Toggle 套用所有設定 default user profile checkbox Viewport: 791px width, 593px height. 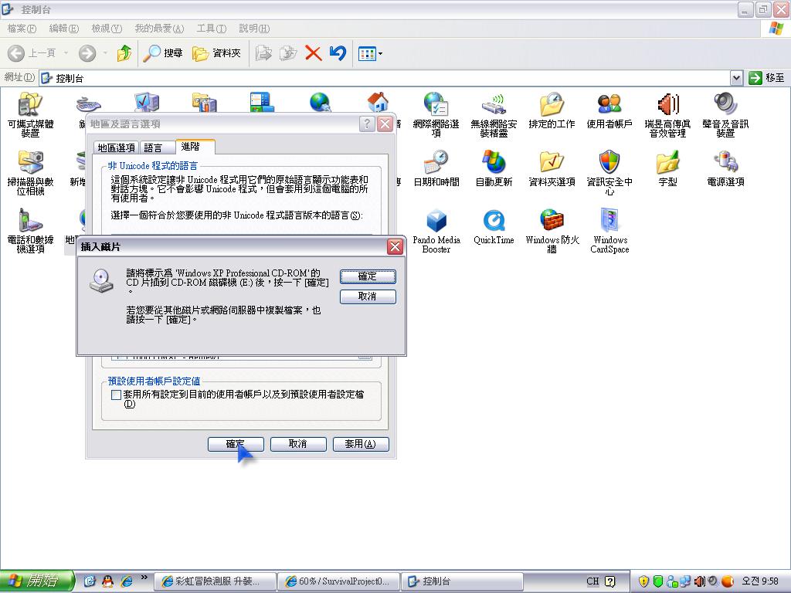117,395
